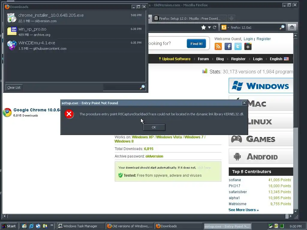Click the Register link beside Welcome Guest
This screenshot has width=307, height=230.
coord(264,39)
